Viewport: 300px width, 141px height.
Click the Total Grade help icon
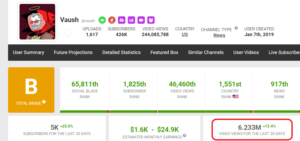[x=44, y=102]
